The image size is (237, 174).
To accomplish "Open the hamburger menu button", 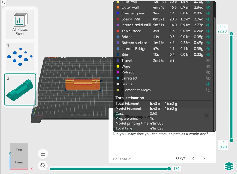I will point(43,154).
